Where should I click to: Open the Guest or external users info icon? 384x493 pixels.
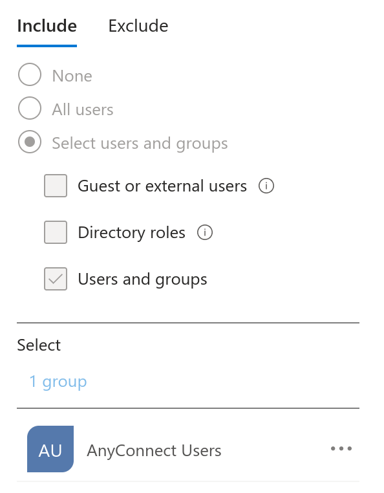coord(266,186)
